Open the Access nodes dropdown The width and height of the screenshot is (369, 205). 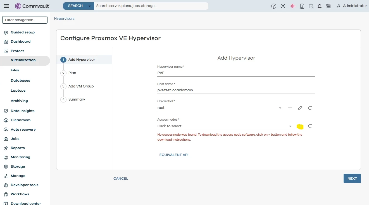[290, 126]
